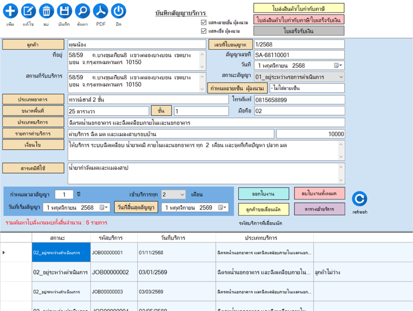The image size is (413, 311).
Task: Click the Delete (ลบ) trash icon
Action: tap(46, 11)
